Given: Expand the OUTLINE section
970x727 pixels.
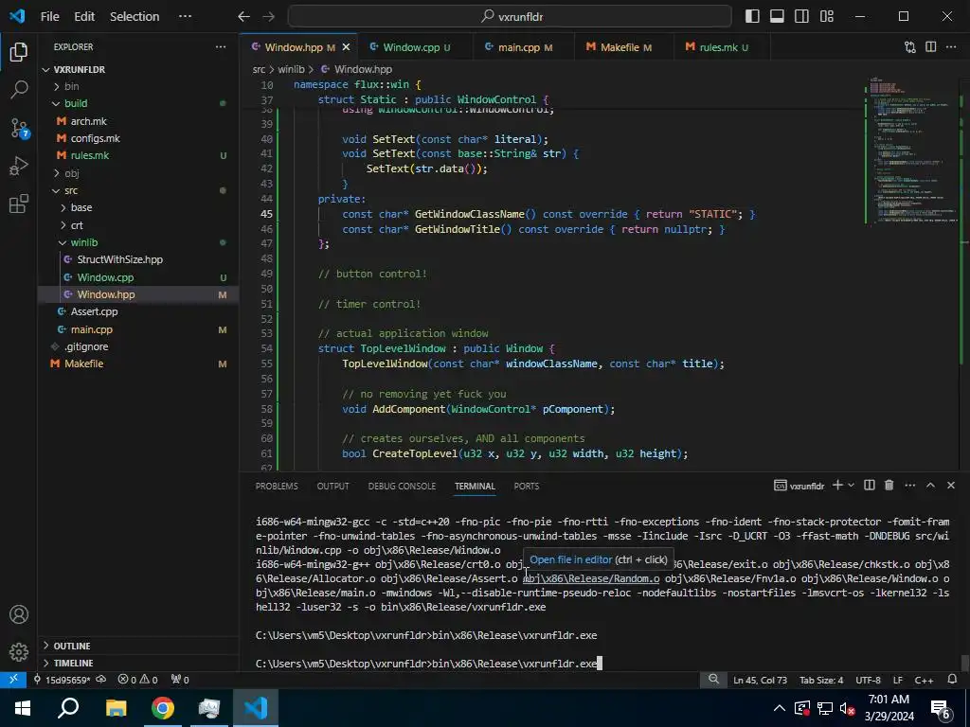Looking at the screenshot, I should (x=138, y=646).
